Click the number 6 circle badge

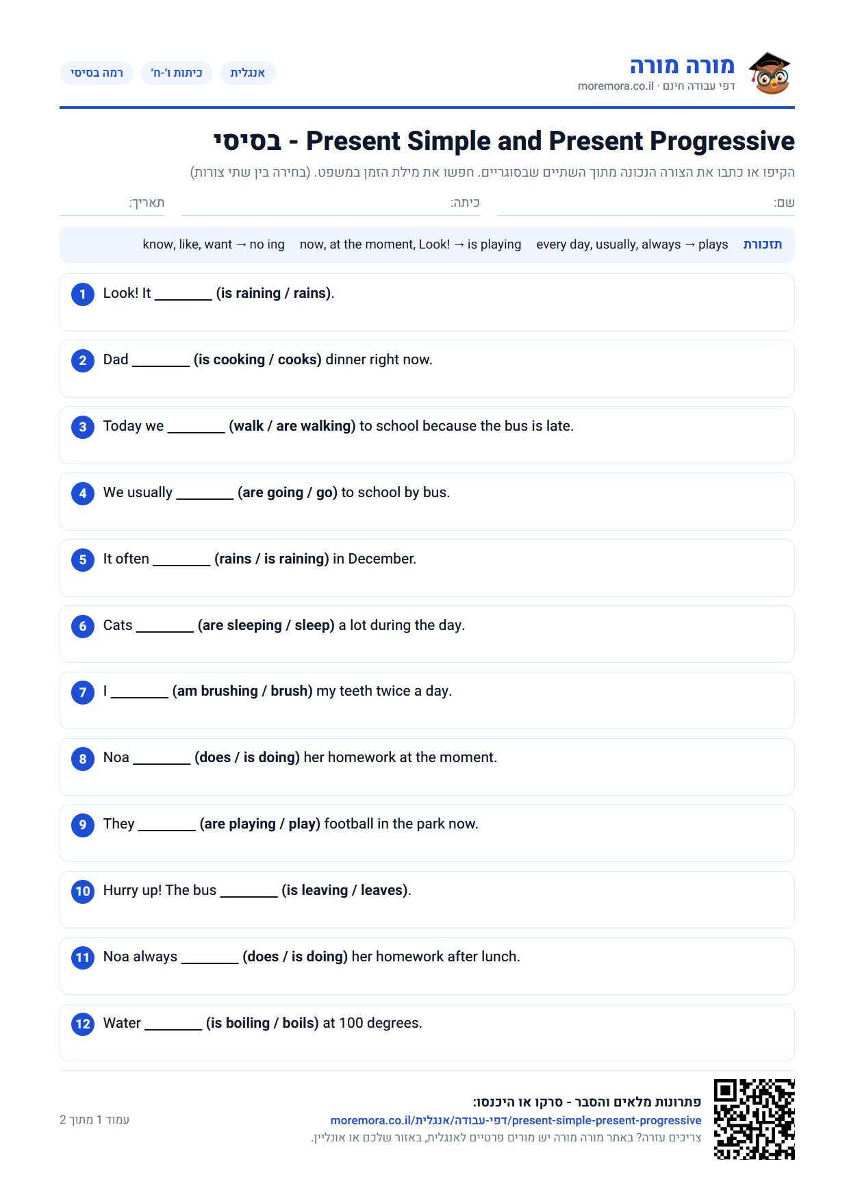pos(83,627)
